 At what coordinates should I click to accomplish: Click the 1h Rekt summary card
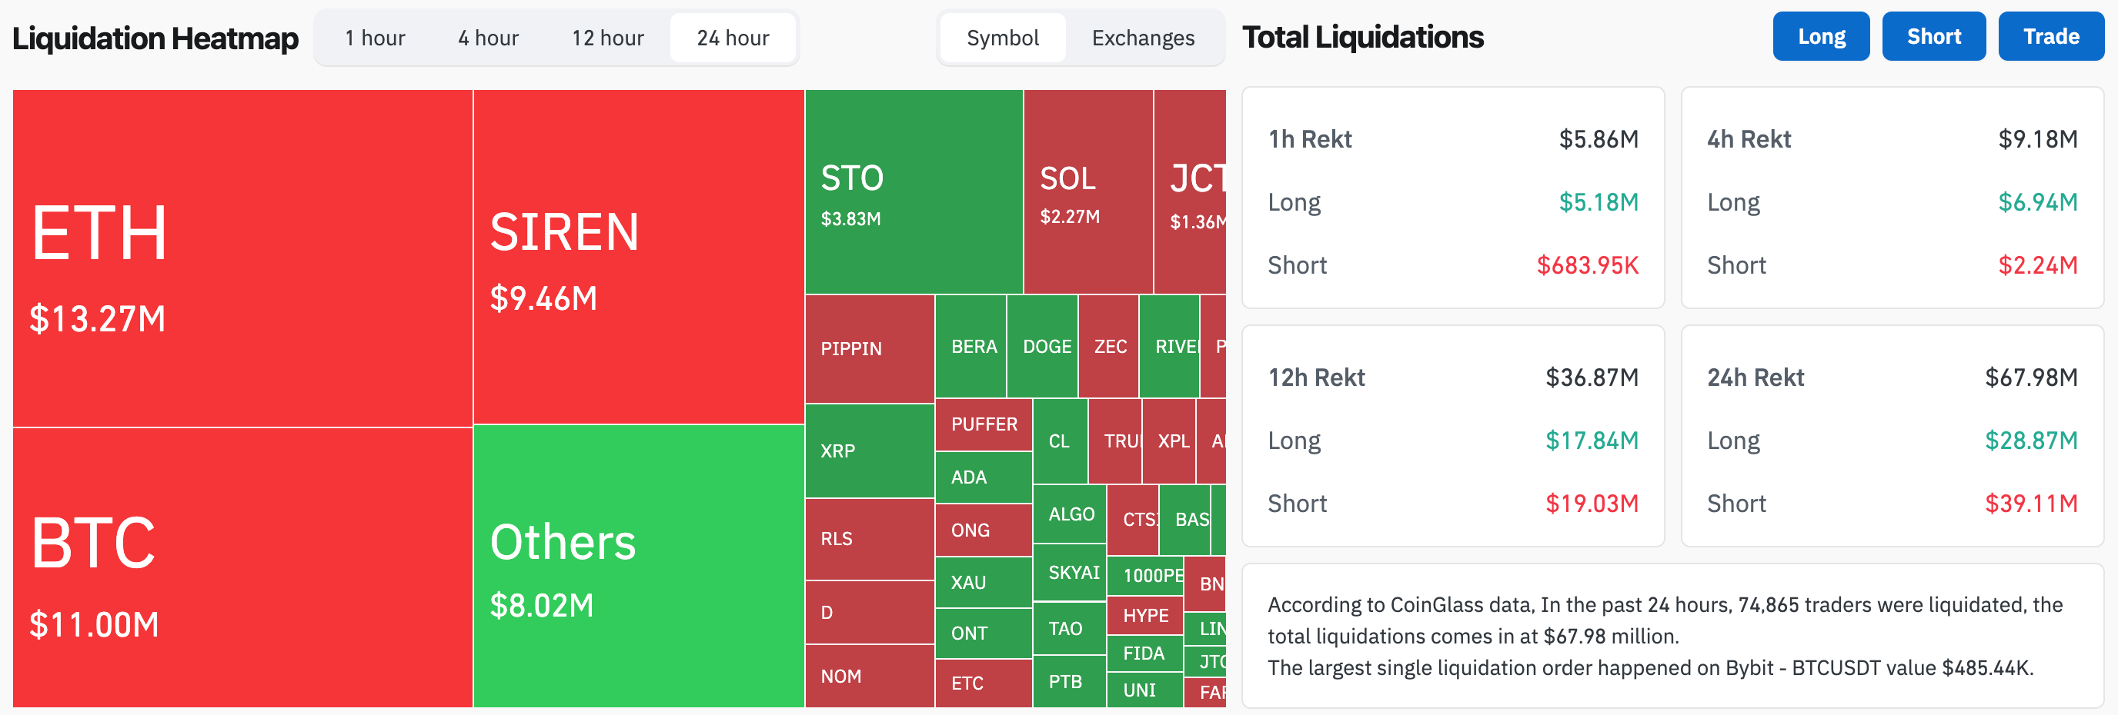(1453, 198)
